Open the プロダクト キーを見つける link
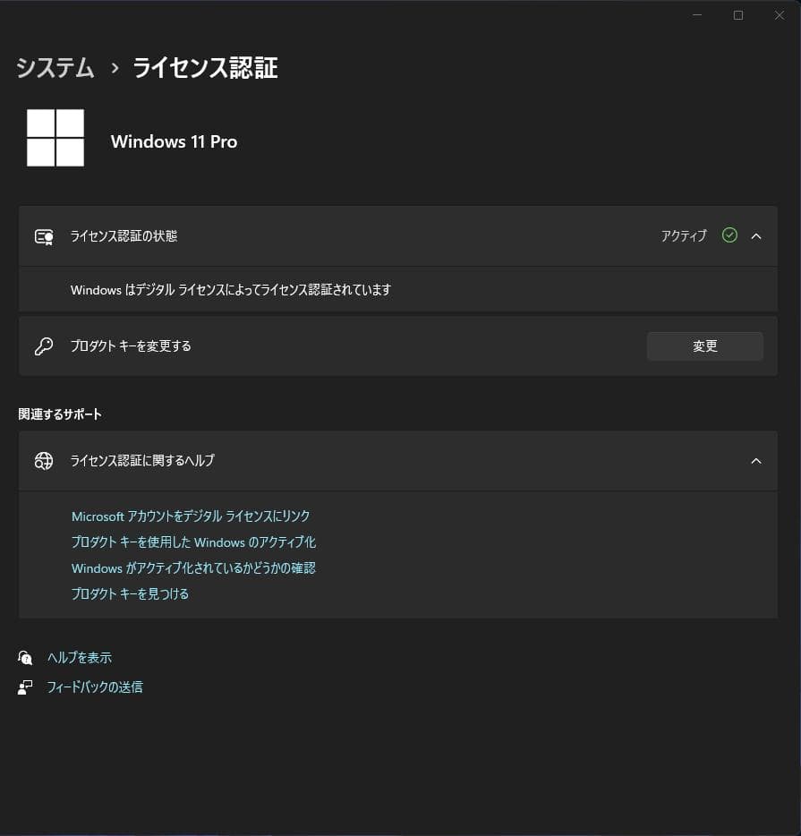801x836 pixels. pos(129,593)
